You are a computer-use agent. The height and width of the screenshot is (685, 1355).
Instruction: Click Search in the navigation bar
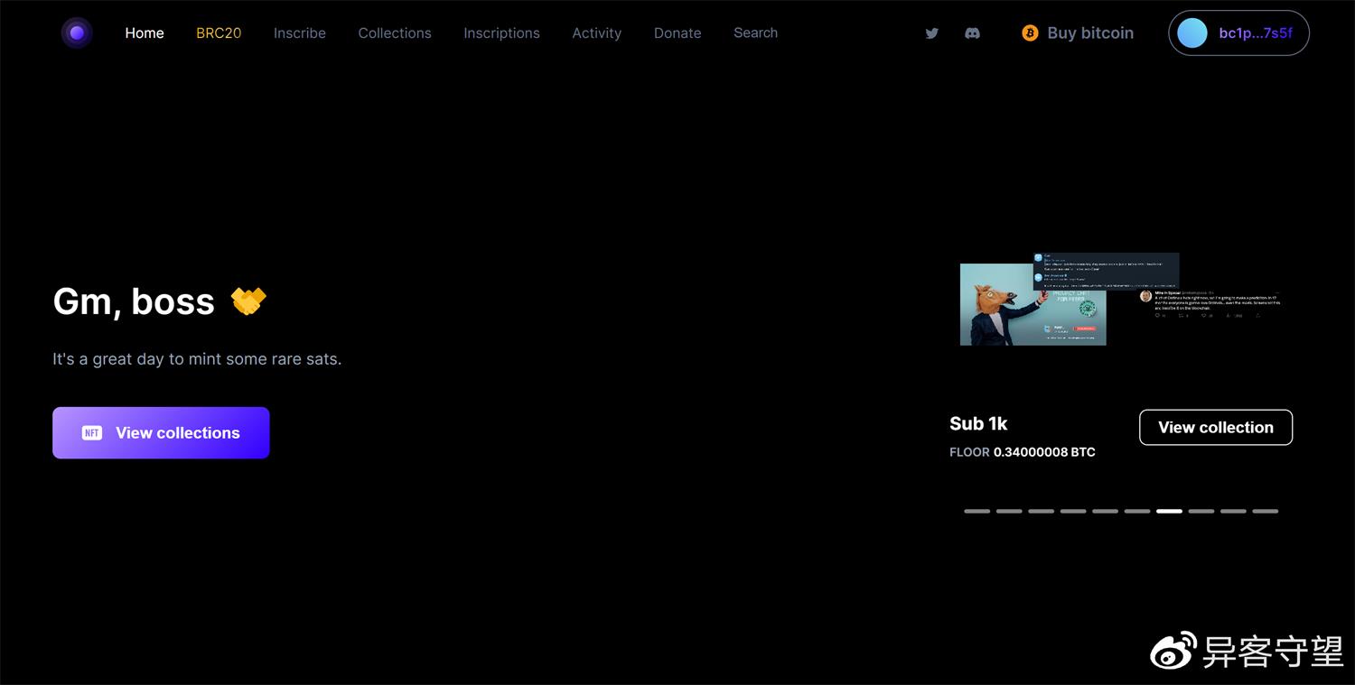pos(755,32)
